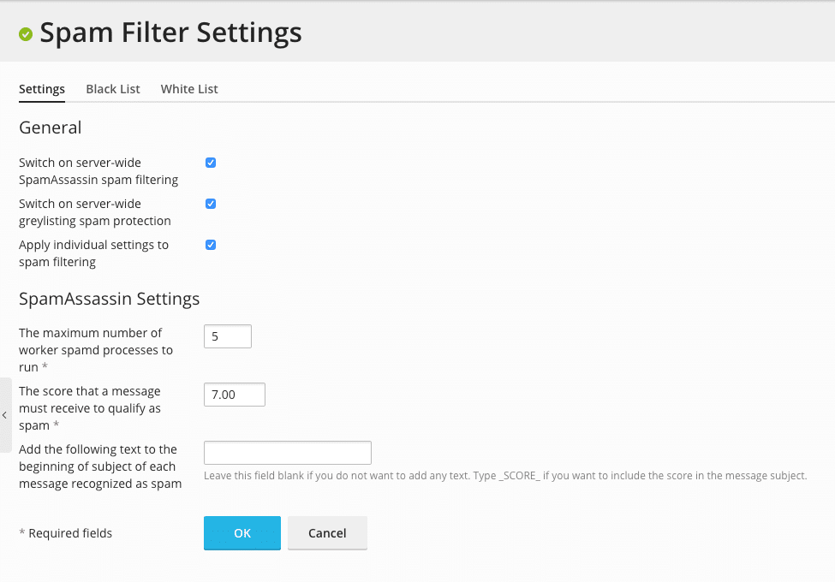Click the General section heading
This screenshot has height=582, width=835.
(x=51, y=128)
